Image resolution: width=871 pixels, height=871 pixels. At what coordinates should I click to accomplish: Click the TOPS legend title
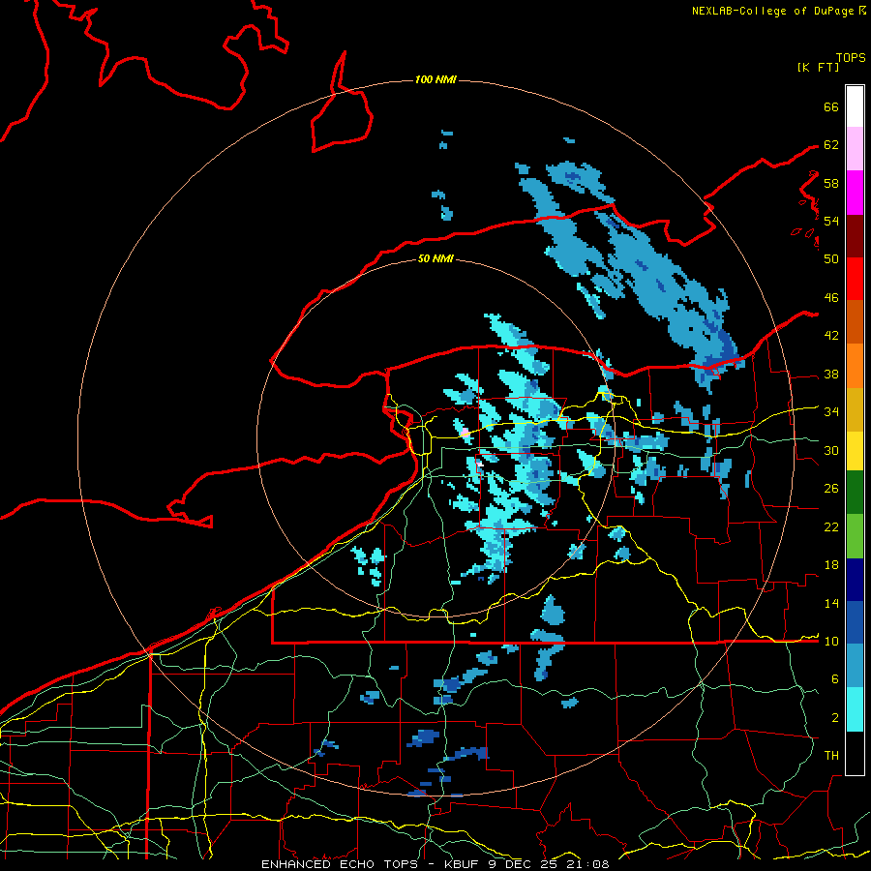coord(851,58)
